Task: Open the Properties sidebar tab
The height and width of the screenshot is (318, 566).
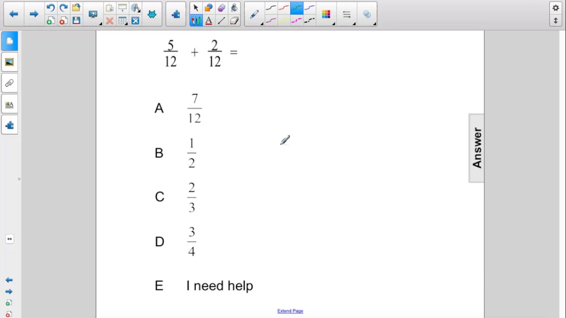Action: [x=9, y=105]
